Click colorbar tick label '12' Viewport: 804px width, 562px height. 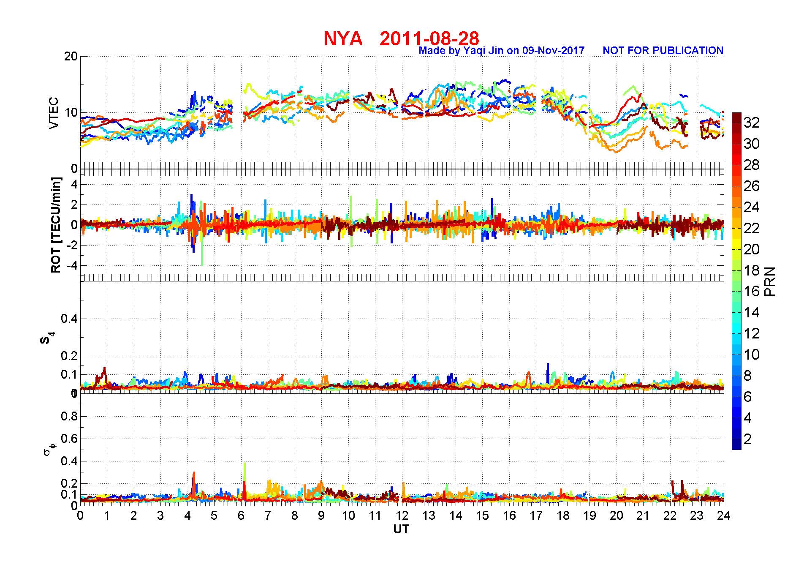pos(752,333)
